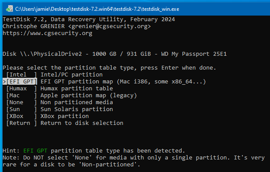This screenshot has height=172, width=270.
Task: Click the 'Apple partition map (legacy)' description
Action: coord(89,96)
